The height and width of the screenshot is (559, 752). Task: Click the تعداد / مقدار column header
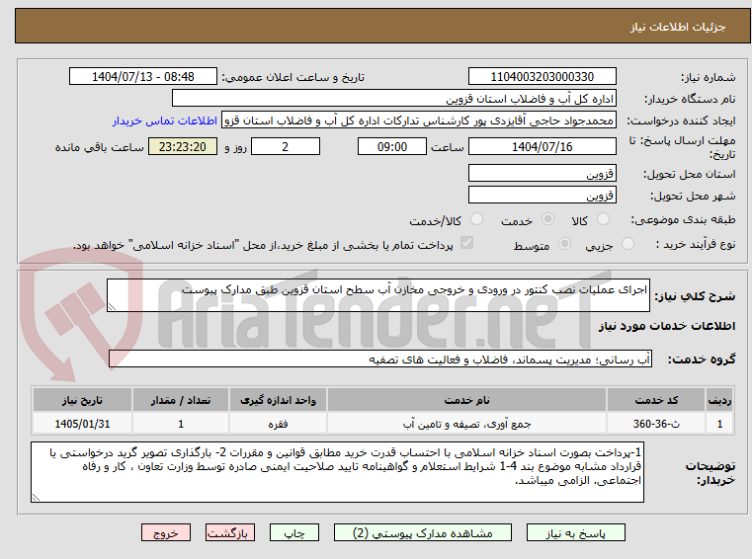pyautogui.click(x=181, y=400)
